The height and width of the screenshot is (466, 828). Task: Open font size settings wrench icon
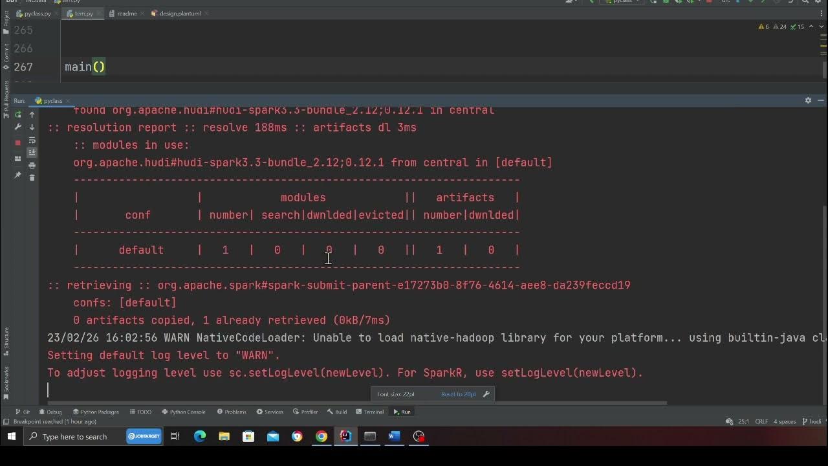486,394
